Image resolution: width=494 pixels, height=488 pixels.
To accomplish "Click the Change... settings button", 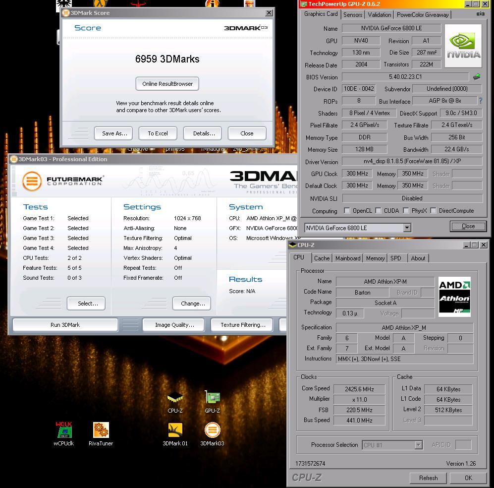I will pos(192,304).
